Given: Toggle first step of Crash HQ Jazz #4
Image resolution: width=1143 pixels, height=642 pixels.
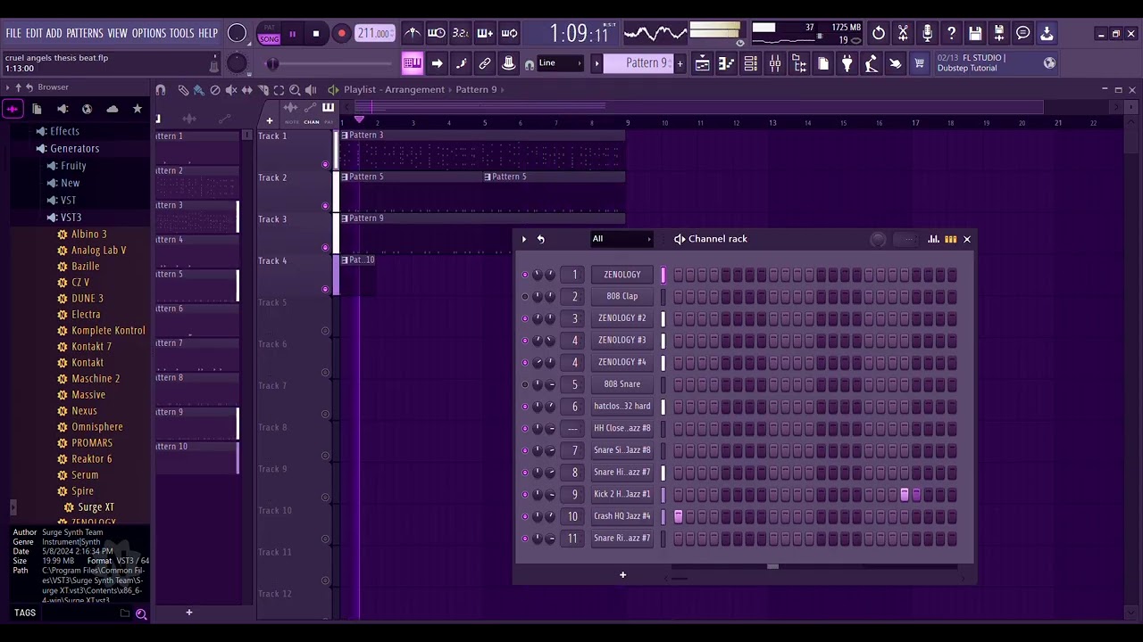Looking at the screenshot, I should [x=679, y=516].
